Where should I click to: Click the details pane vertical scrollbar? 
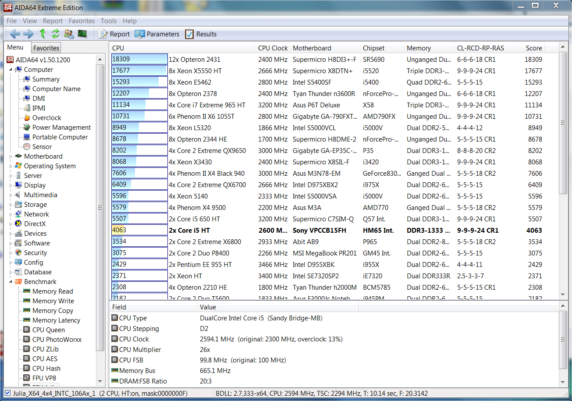click(x=564, y=344)
